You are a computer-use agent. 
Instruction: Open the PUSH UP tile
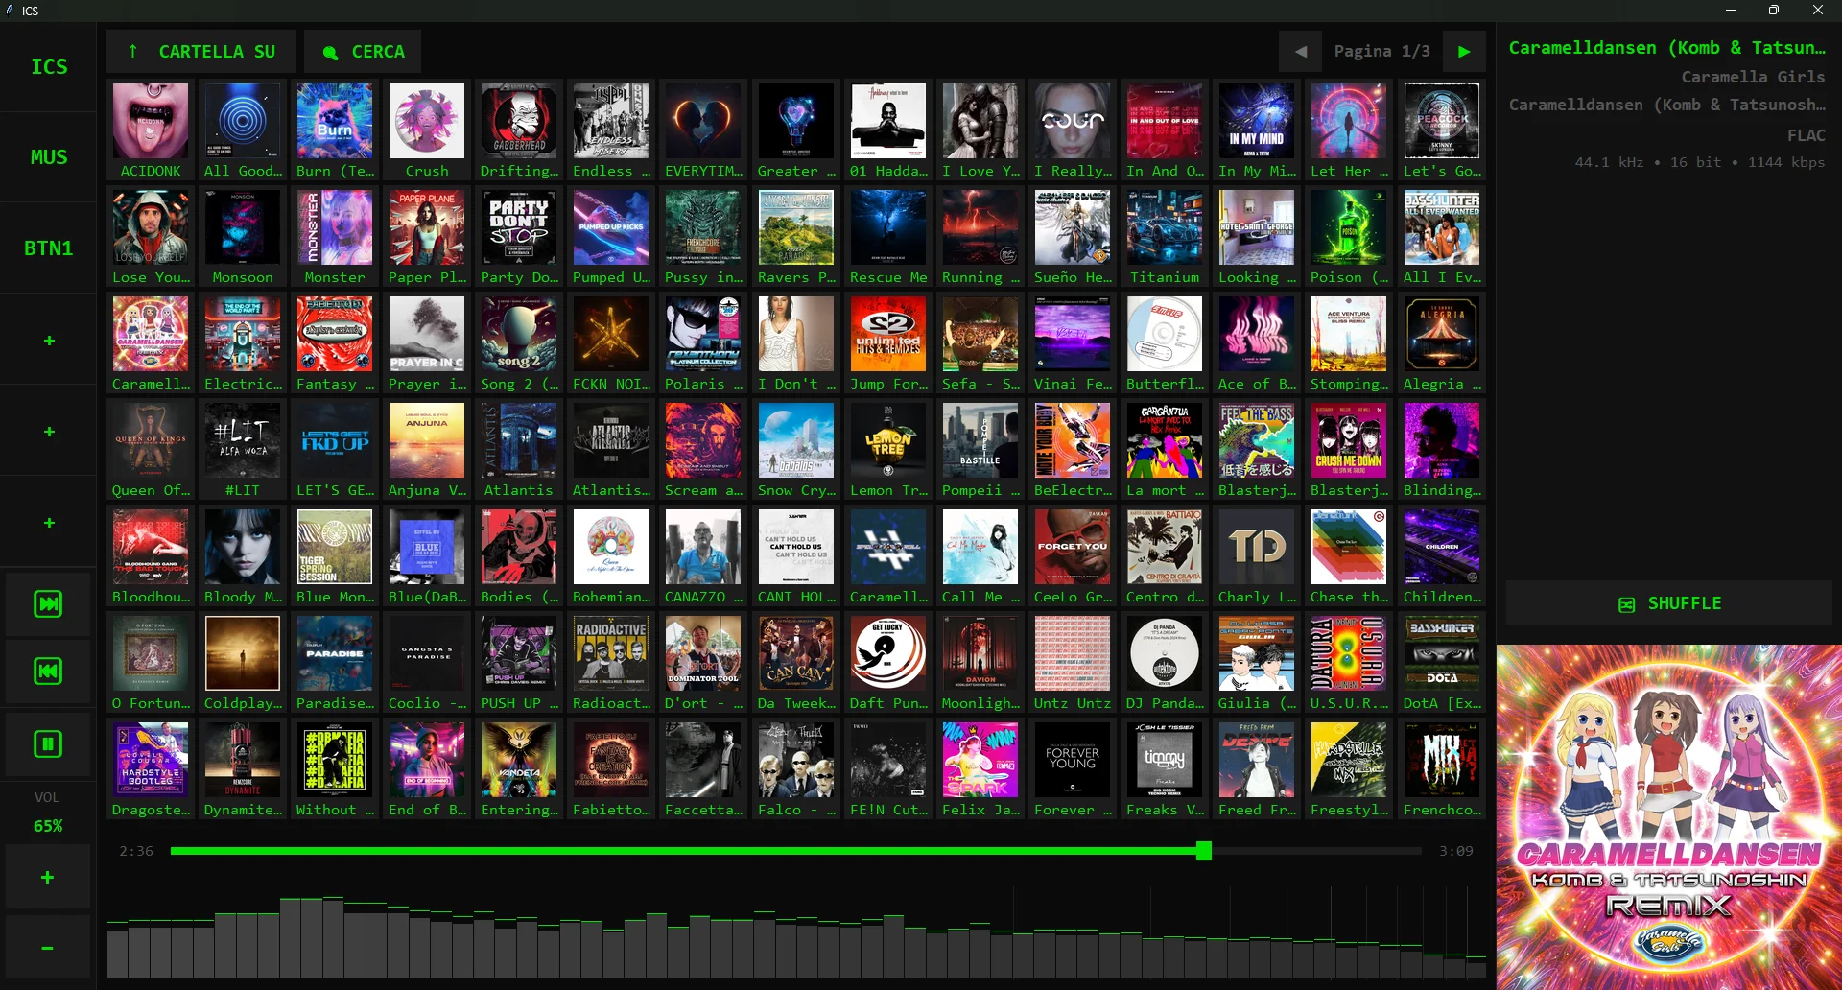[519, 663]
